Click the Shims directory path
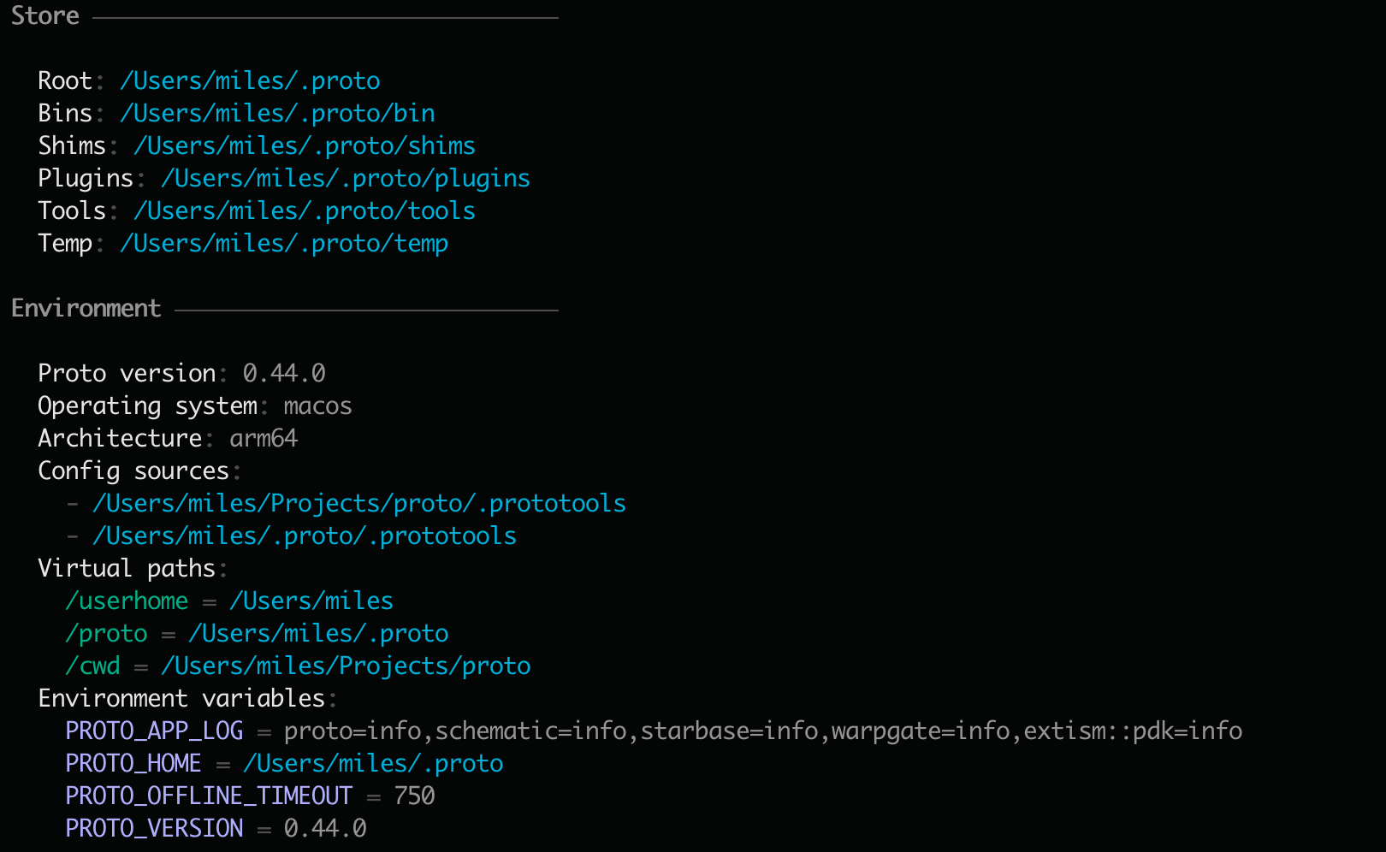 [x=304, y=146]
